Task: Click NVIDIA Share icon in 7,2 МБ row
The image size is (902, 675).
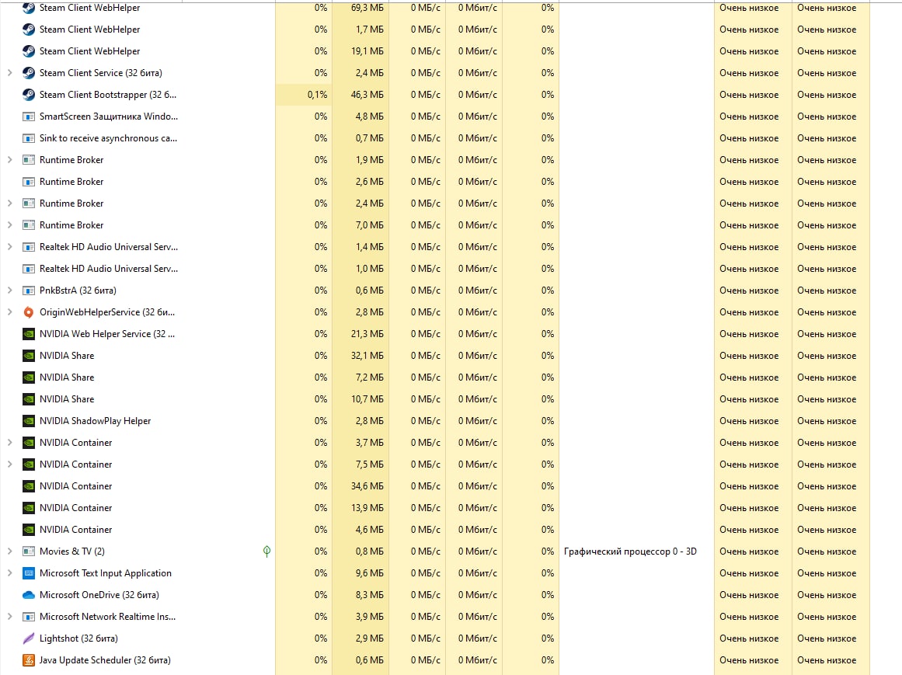Action: (x=28, y=378)
